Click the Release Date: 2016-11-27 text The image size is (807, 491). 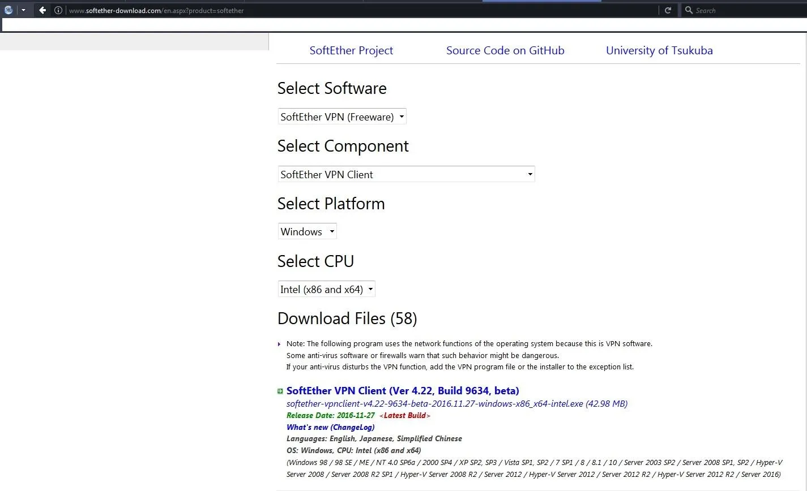330,415
